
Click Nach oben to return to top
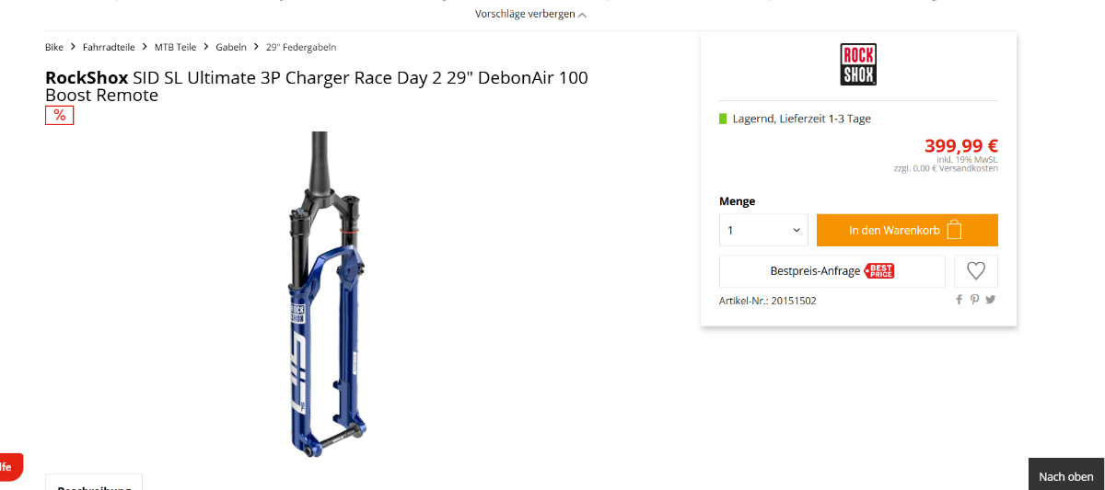1066,475
